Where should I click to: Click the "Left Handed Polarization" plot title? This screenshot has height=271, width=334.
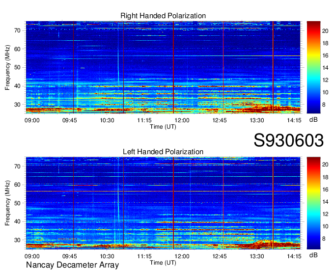[163, 152]
